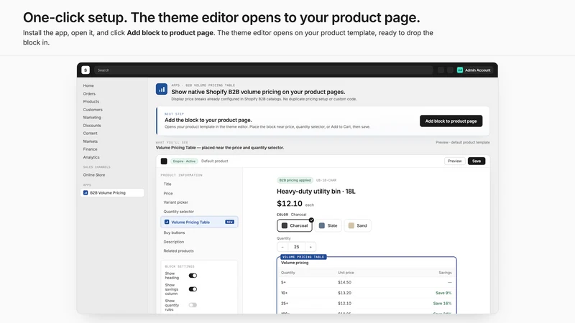This screenshot has width=575, height=323.
Task: Click the $13.20 unit price cell
Action: [x=345, y=293]
